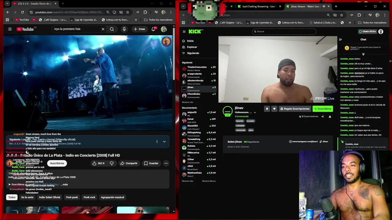Screen dimensions: 392x220
Task: Open YouTube notifications bell
Action: (x=153, y=29)
